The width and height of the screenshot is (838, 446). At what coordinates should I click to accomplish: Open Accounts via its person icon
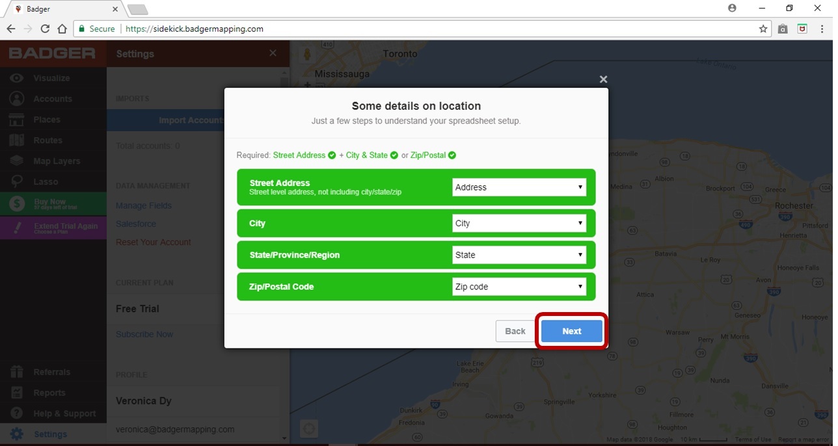click(17, 99)
